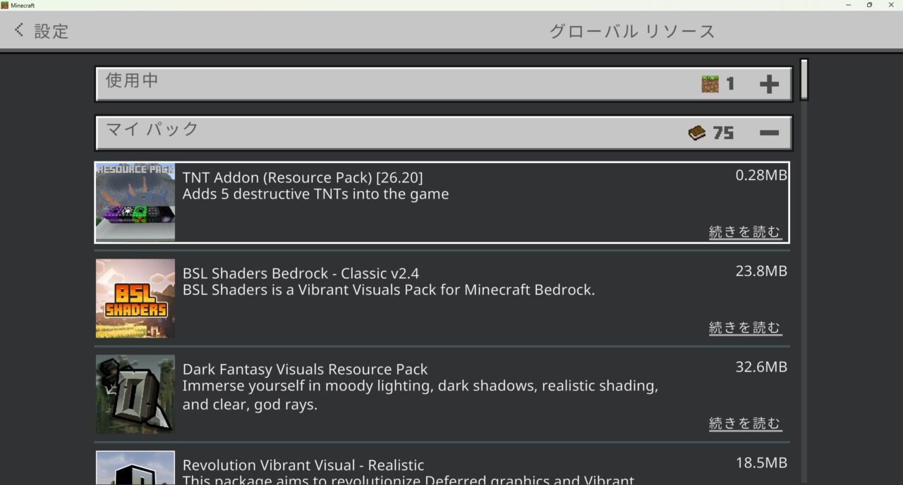Click the 75 pack count number
The image size is (903, 485).
[723, 133]
